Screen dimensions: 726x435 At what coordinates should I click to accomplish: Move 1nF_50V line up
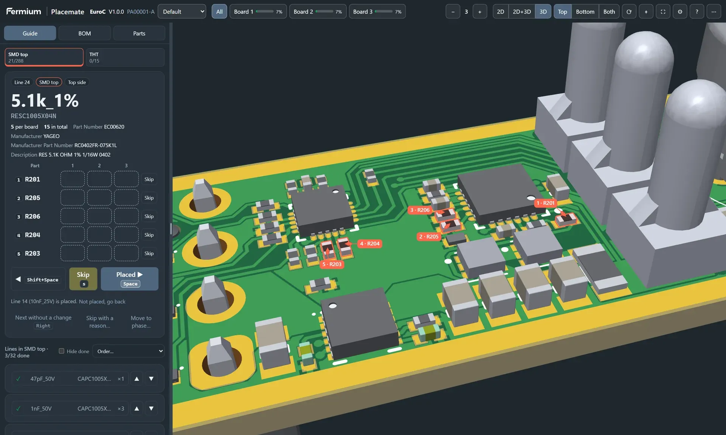[137, 408]
